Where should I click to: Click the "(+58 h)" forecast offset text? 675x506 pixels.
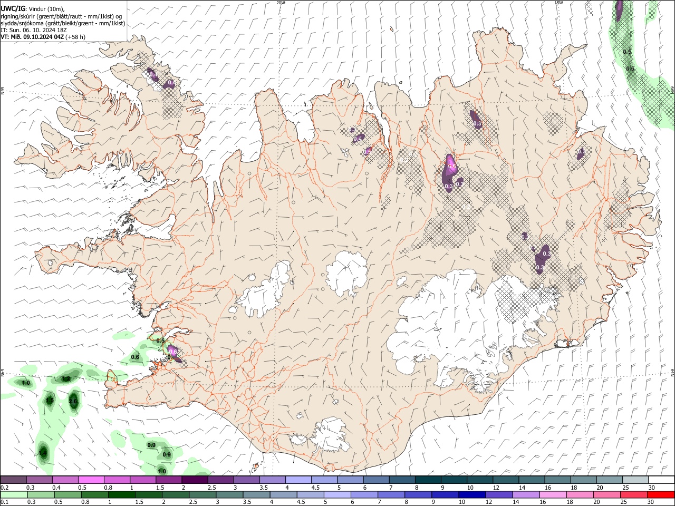point(76,37)
